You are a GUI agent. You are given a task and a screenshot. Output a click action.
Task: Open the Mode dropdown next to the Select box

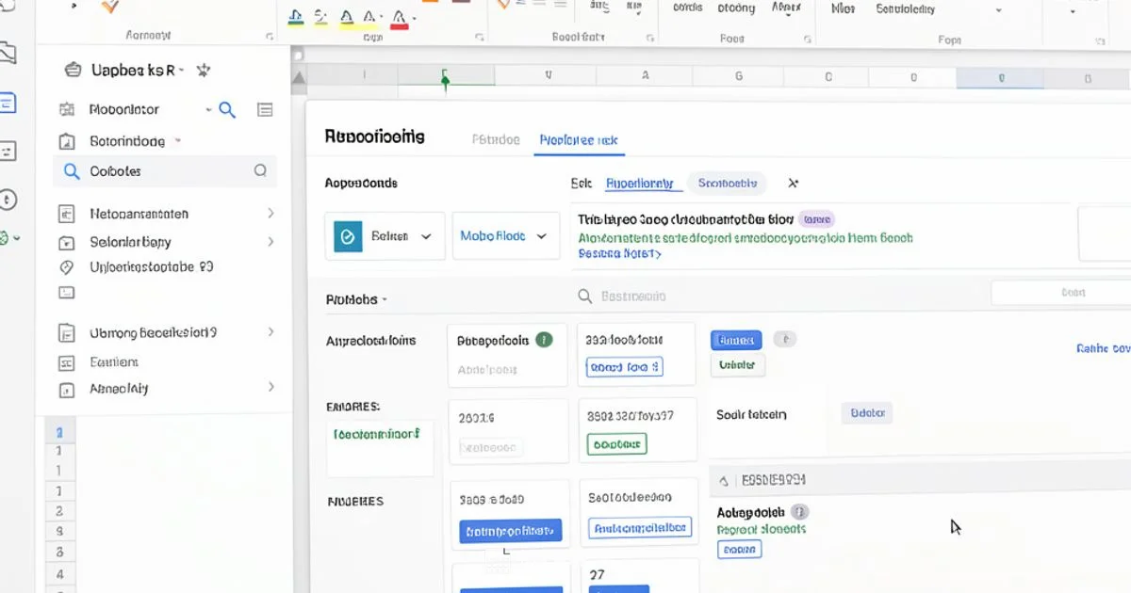(506, 235)
